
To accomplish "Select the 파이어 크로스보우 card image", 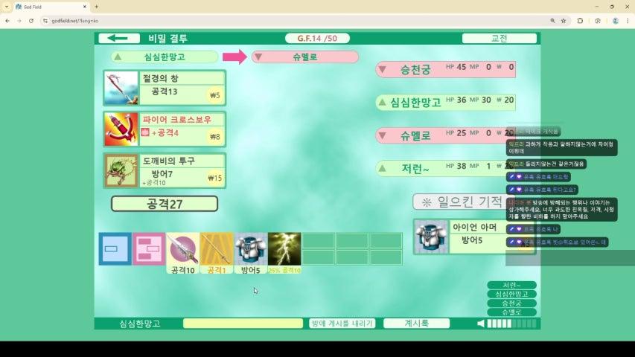I will pos(121,129).
